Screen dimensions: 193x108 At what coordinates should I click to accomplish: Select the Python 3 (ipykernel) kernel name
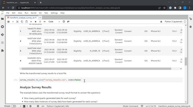point(173,22)
